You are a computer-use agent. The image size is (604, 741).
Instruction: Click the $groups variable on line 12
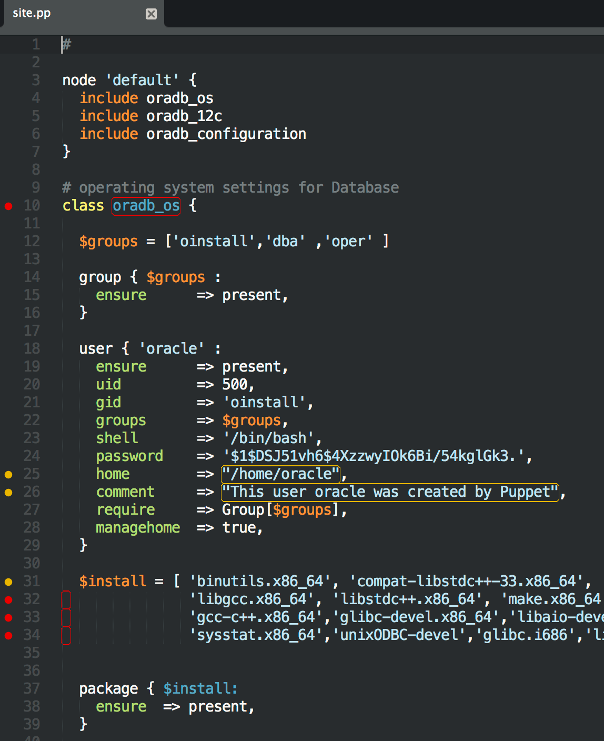pos(108,242)
